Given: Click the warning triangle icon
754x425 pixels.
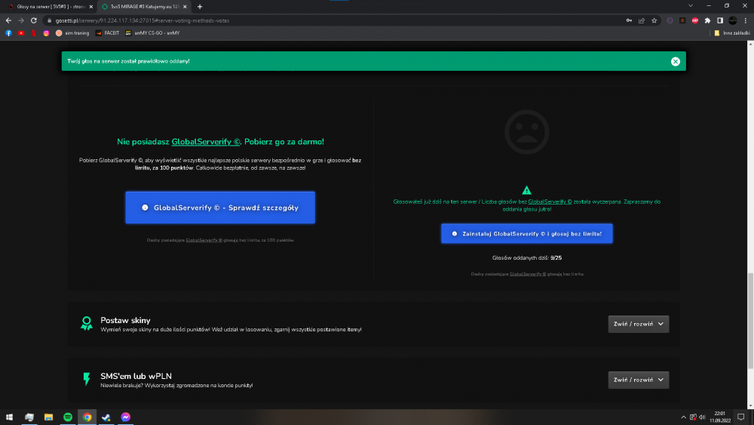Looking at the screenshot, I should 526,190.
